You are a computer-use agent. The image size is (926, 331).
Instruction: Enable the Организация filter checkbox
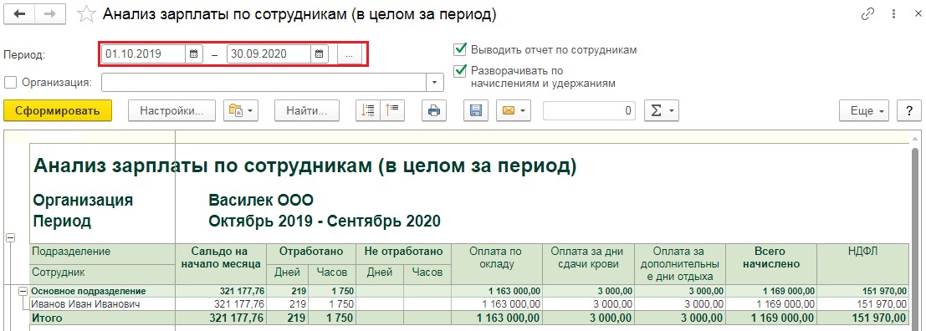point(9,83)
